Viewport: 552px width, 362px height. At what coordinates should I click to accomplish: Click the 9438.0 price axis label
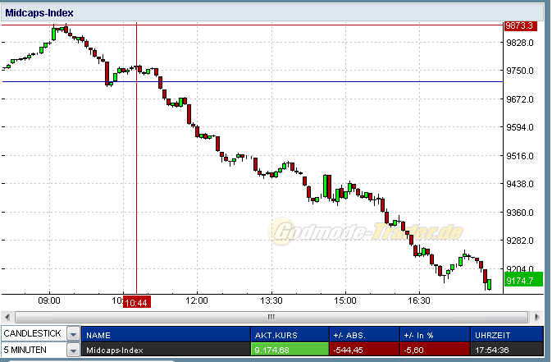point(520,184)
